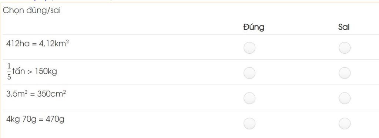379x138 pixels.
Task: Mark 412ha = 4,12km² as Sai
Action: click(x=345, y=48)
